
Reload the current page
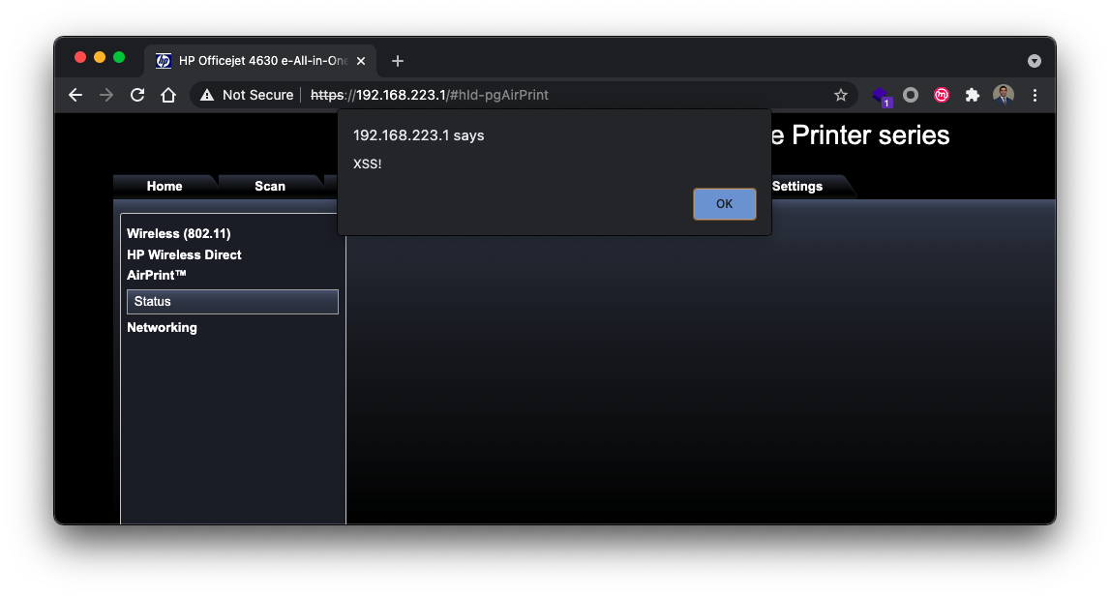click(x=137, y=95)
